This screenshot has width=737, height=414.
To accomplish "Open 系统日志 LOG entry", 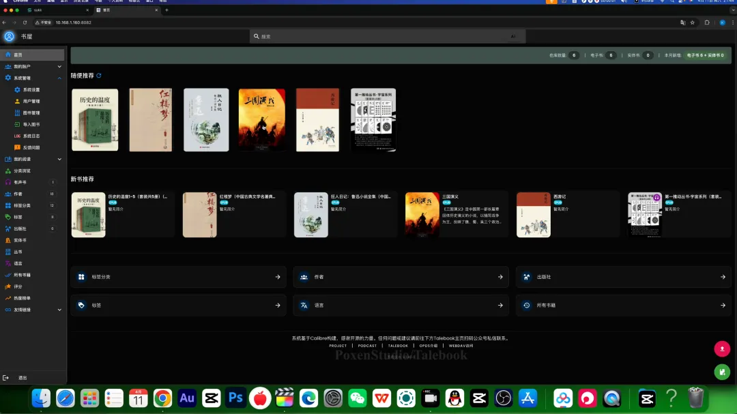I will click(x=33, y=136).
